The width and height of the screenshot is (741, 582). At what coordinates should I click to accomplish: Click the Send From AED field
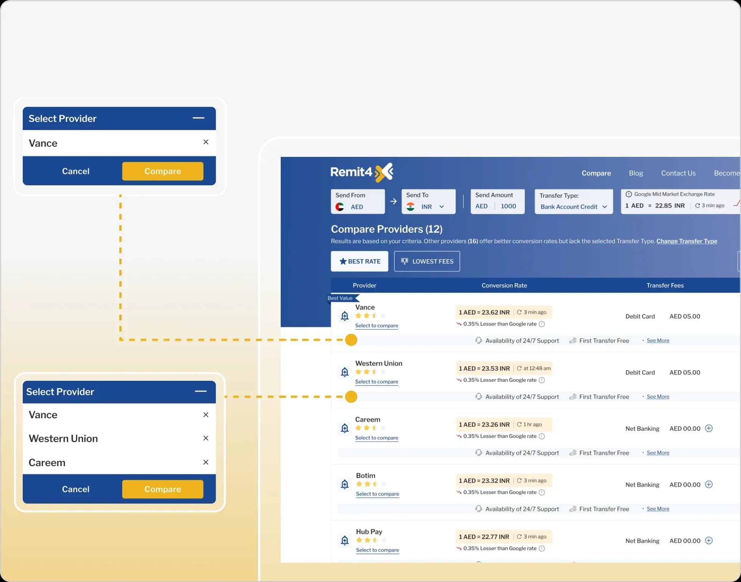coord(358,202)
